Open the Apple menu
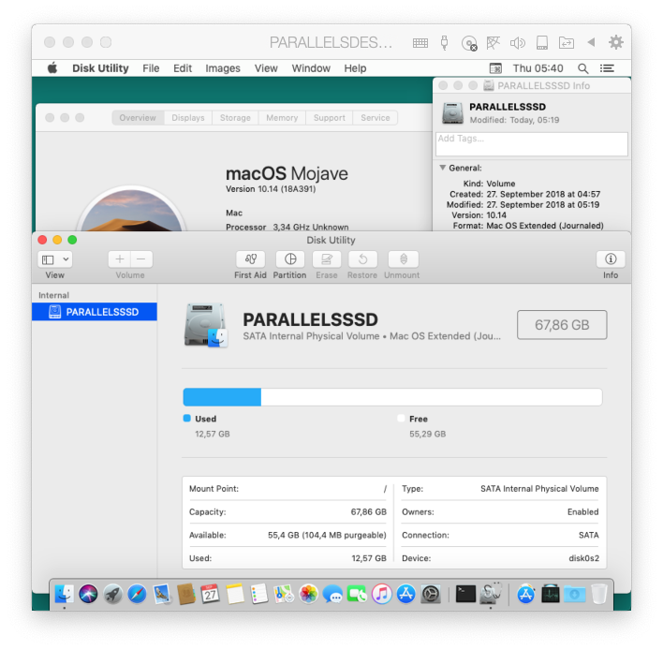The width and height of the screenshot is (663, 650). 52,68
